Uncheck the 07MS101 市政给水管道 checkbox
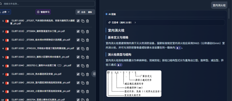The width and height of the screenshot is (232, 101). [78, 48]
